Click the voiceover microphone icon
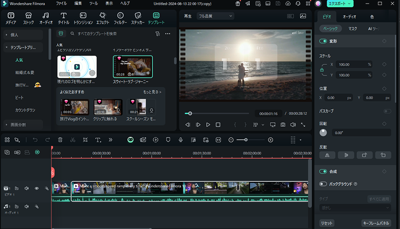400x229 pixels. [180, 140]
